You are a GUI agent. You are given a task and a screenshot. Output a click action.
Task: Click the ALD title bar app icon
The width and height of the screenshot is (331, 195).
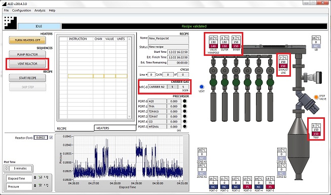tap(4, 4)
